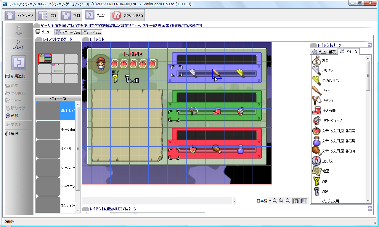
Task: Click the arrow beside レイアウトパーツ header
Action: tap(370, 45)
